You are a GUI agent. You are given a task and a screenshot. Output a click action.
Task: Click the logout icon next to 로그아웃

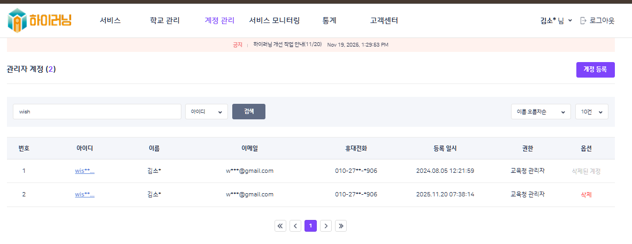coord(583,21)
